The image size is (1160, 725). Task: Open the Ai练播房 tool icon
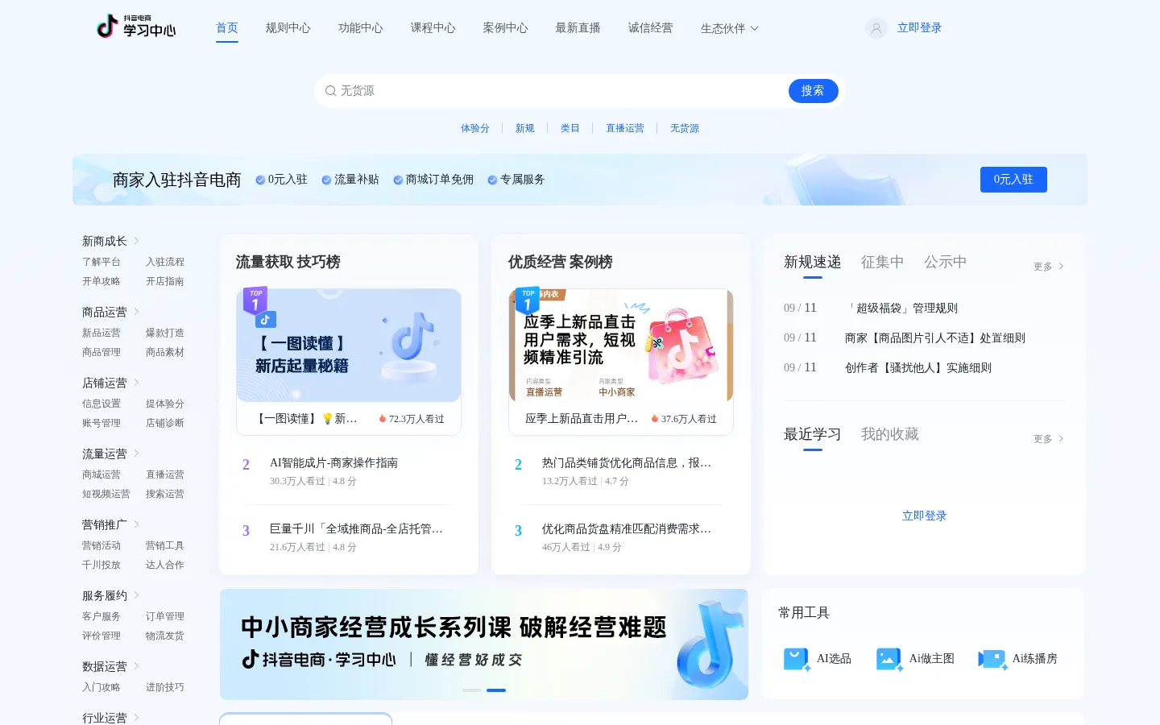click(992, 659)
